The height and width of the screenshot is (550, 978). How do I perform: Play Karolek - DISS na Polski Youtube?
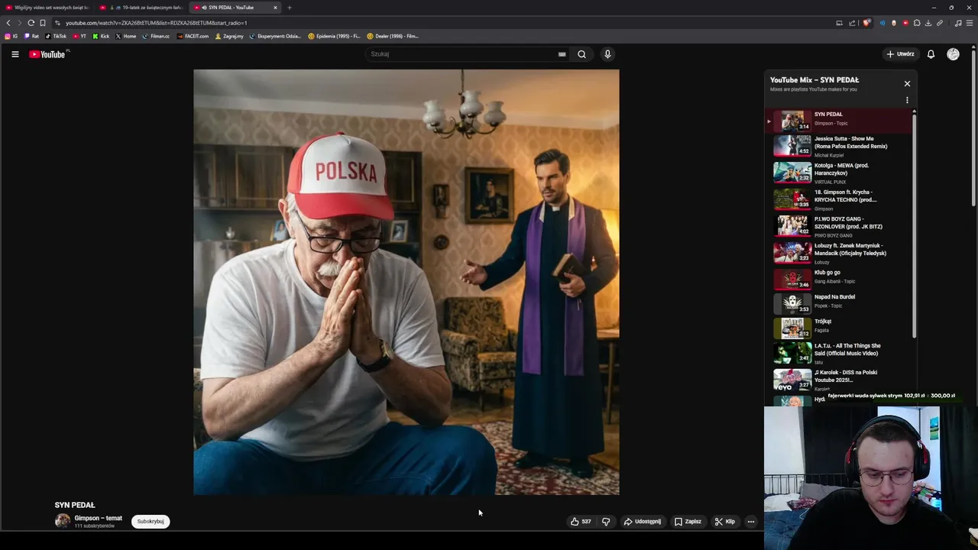click(x=842, y=379)
